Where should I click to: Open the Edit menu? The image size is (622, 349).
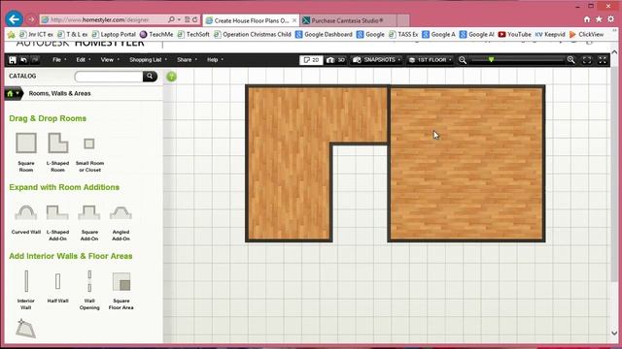point(84,60)
